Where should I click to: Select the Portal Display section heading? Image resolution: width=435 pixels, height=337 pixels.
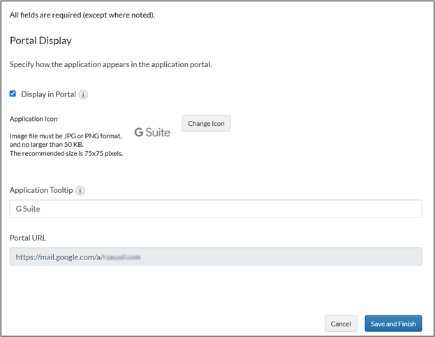tap(40, 41)
